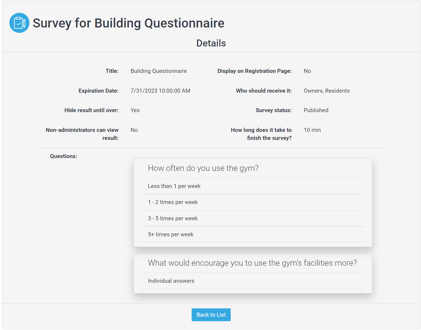Select '5+ times per week' answer
This screenshot has height=330, width=421.
(253, 234)
